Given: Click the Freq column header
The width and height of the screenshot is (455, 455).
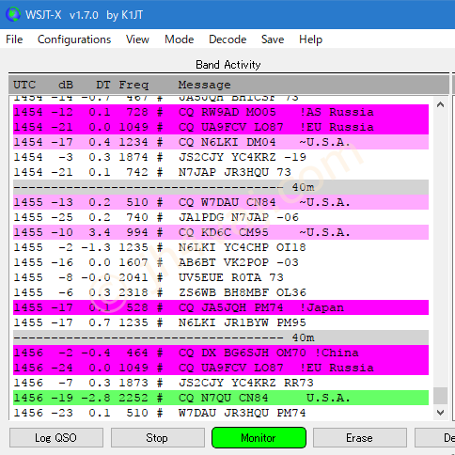Looking at the screenshot, I should [133, 85].
